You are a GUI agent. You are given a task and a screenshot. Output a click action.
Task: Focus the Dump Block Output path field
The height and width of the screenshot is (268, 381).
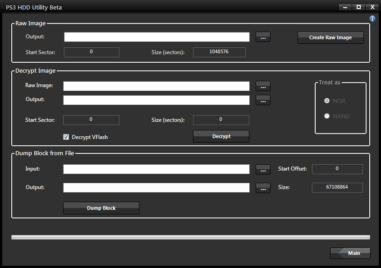click(156, 188)
